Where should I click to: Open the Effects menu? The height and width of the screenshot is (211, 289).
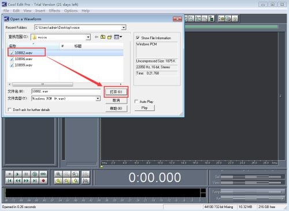click(54, 10)
